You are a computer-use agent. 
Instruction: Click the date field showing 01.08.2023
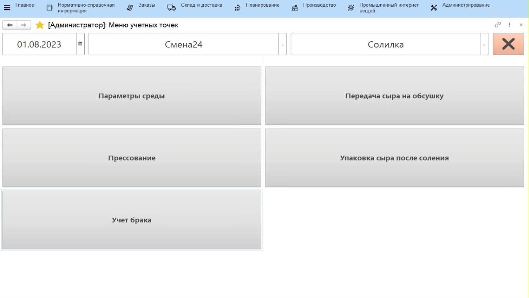(x=39, y=44)
